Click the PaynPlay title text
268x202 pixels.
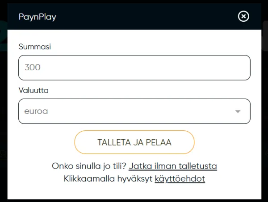38,17
